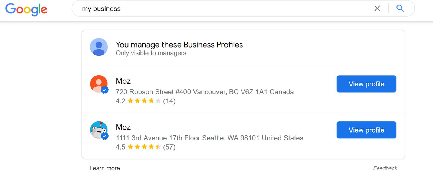
Task: Open the Learn more link
Action: (105, 168)
